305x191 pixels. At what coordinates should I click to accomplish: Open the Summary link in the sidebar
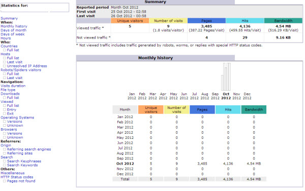click(x=9, y=18)
